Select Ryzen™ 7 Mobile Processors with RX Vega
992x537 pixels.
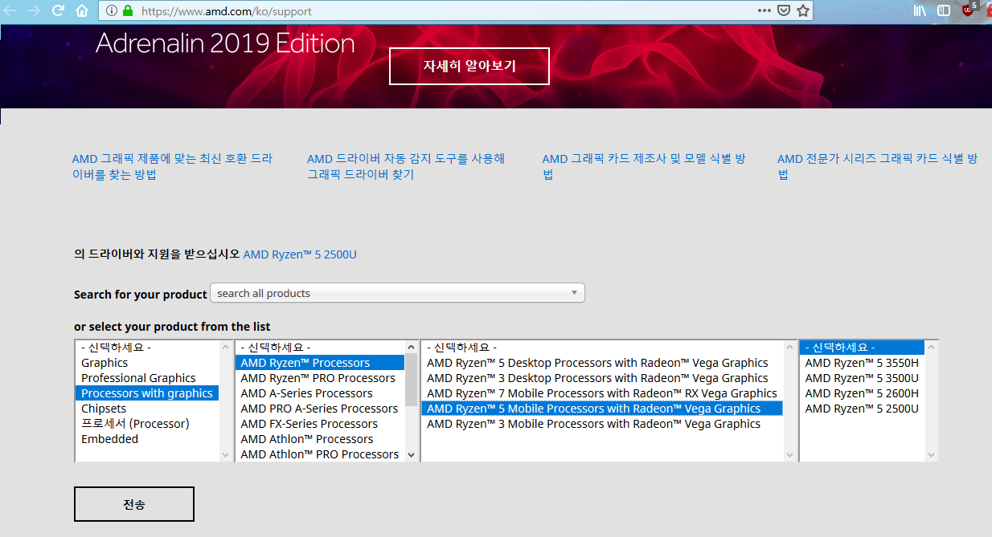602,393
